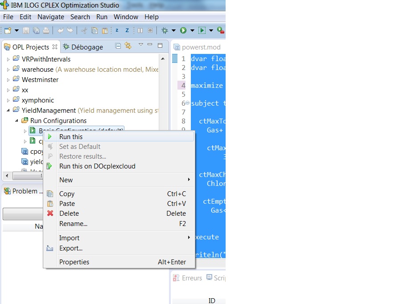Viewport: 412px width, 304px height.
Task: Maximize the OPL Projects panel
Action: click(160, 45)
